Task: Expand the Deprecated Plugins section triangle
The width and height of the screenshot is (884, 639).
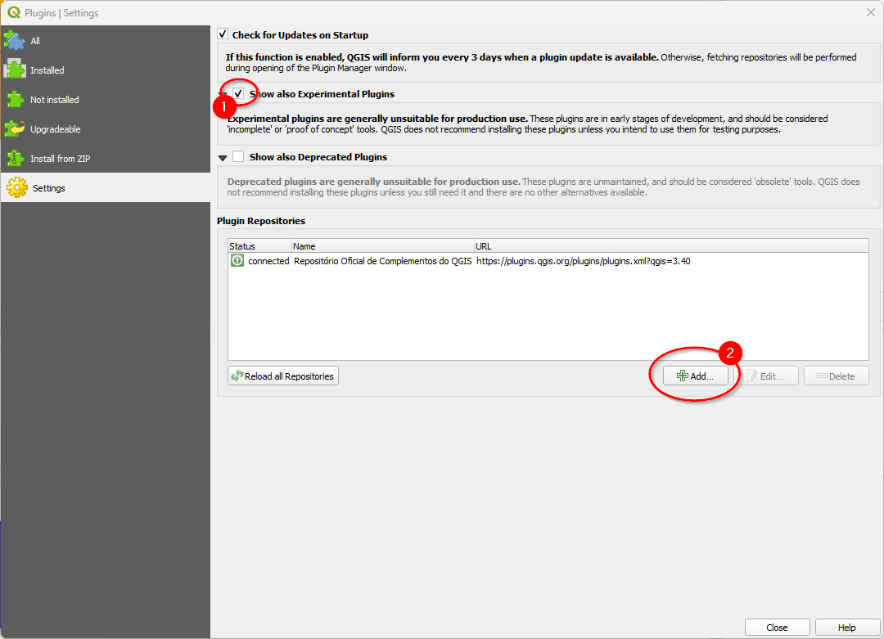Action: (222, 155)
